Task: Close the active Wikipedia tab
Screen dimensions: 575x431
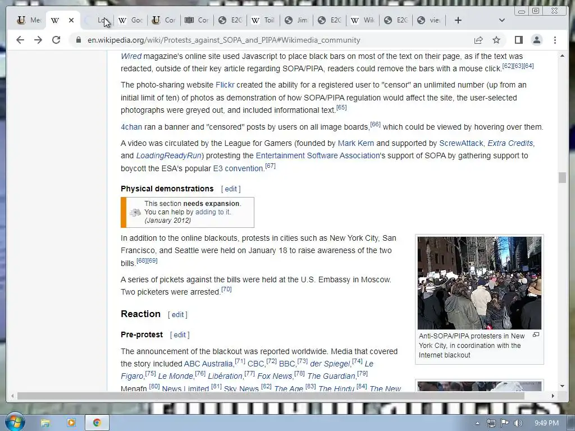Action: pyautogui.click(x=71, y=20)
